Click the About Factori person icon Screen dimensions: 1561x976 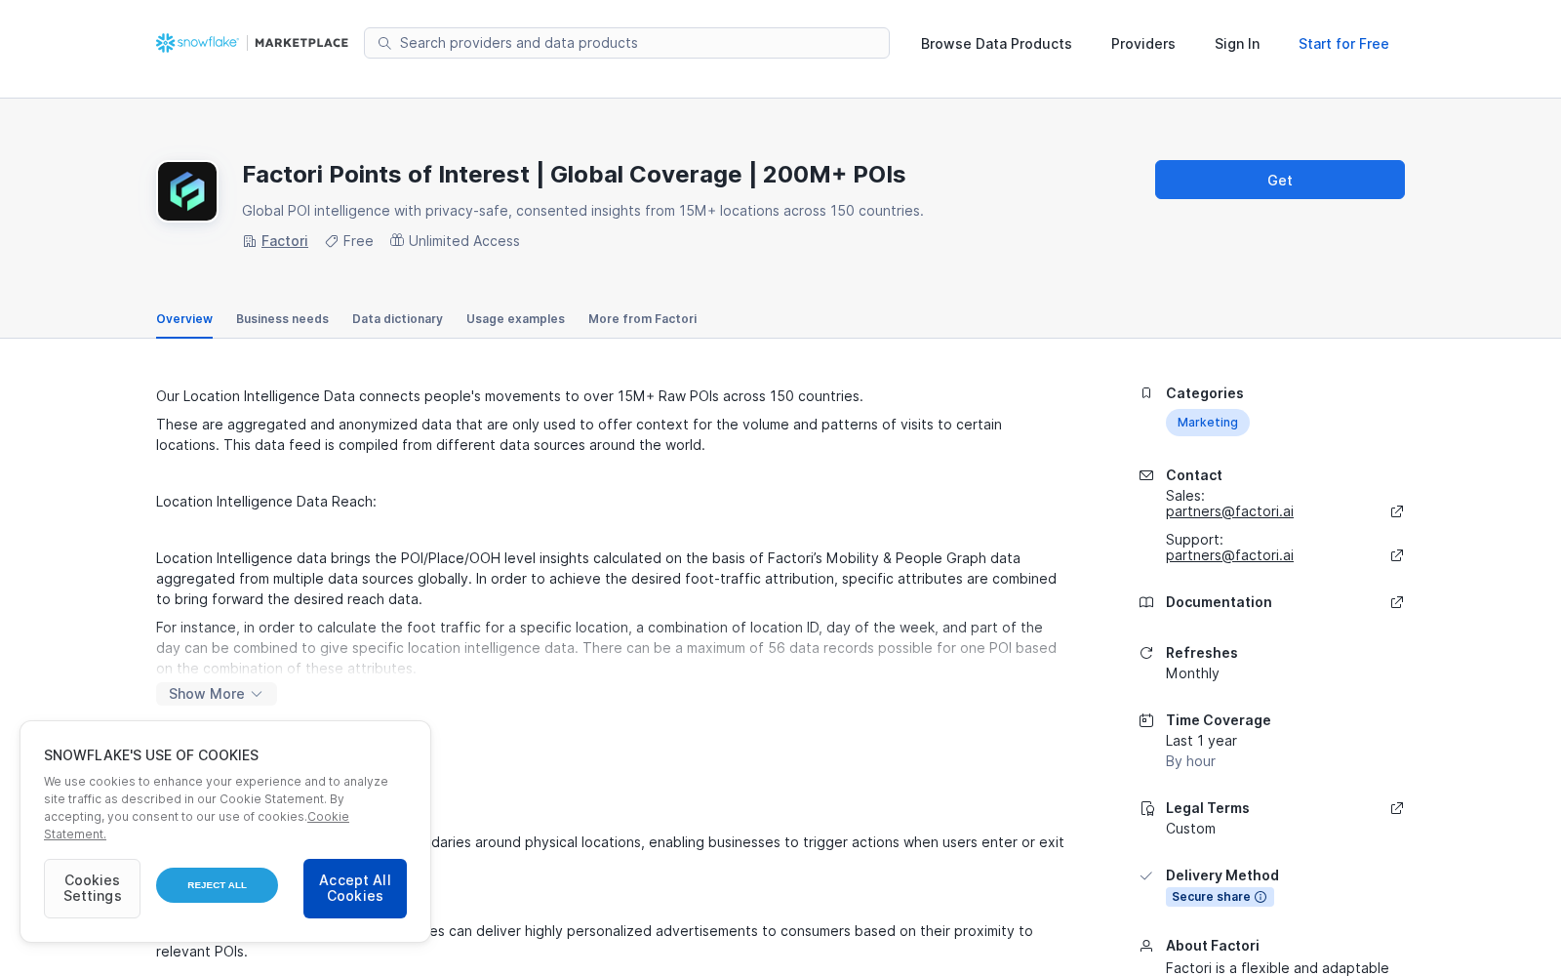(x=1146, y=946)
